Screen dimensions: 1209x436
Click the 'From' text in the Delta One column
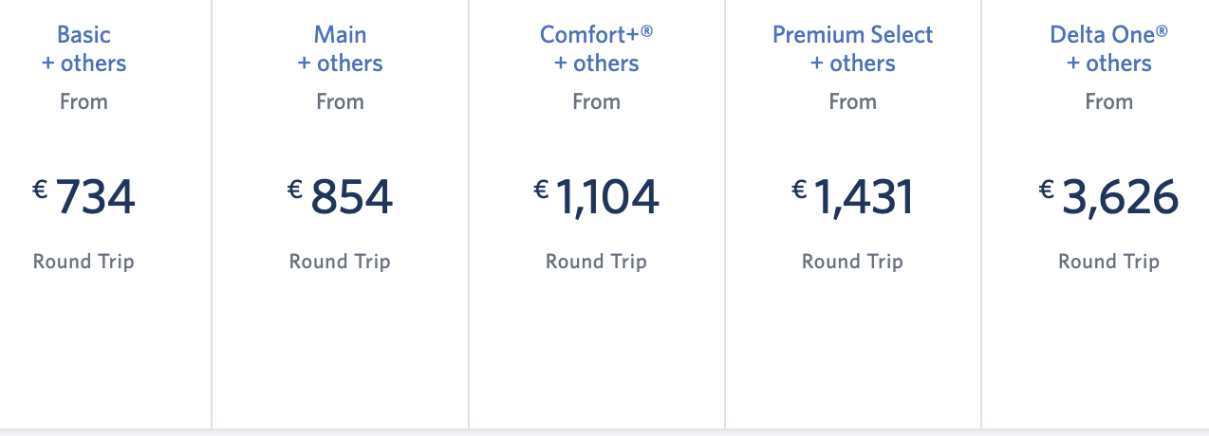[1108, 101]
